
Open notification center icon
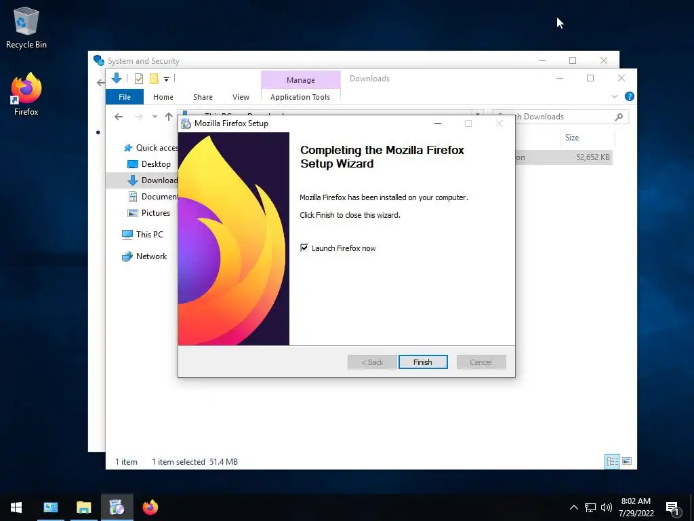pyautogui.click(x=673, y=508)
